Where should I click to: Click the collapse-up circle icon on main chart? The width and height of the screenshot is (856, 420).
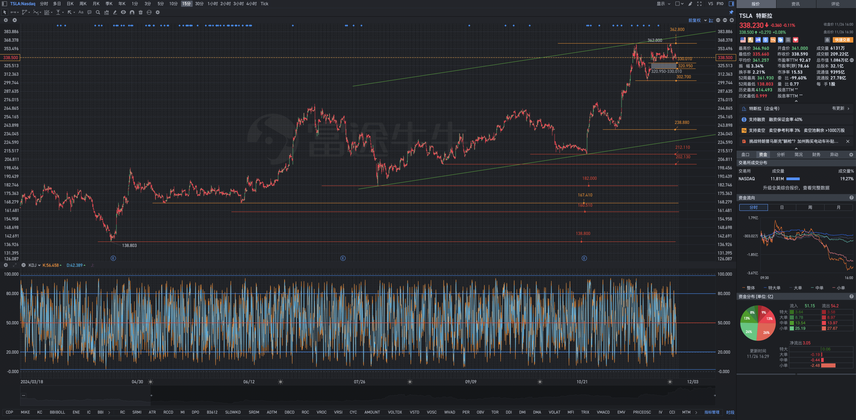pos(15,20)
